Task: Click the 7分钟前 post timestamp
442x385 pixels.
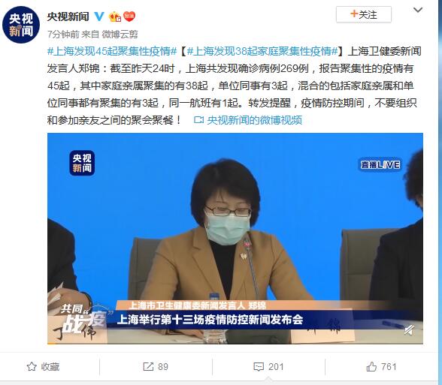Action: coord(63,35)
